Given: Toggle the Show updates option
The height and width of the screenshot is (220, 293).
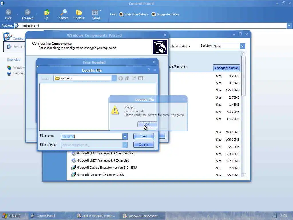Looking at the screenshot, I should 180,46.
